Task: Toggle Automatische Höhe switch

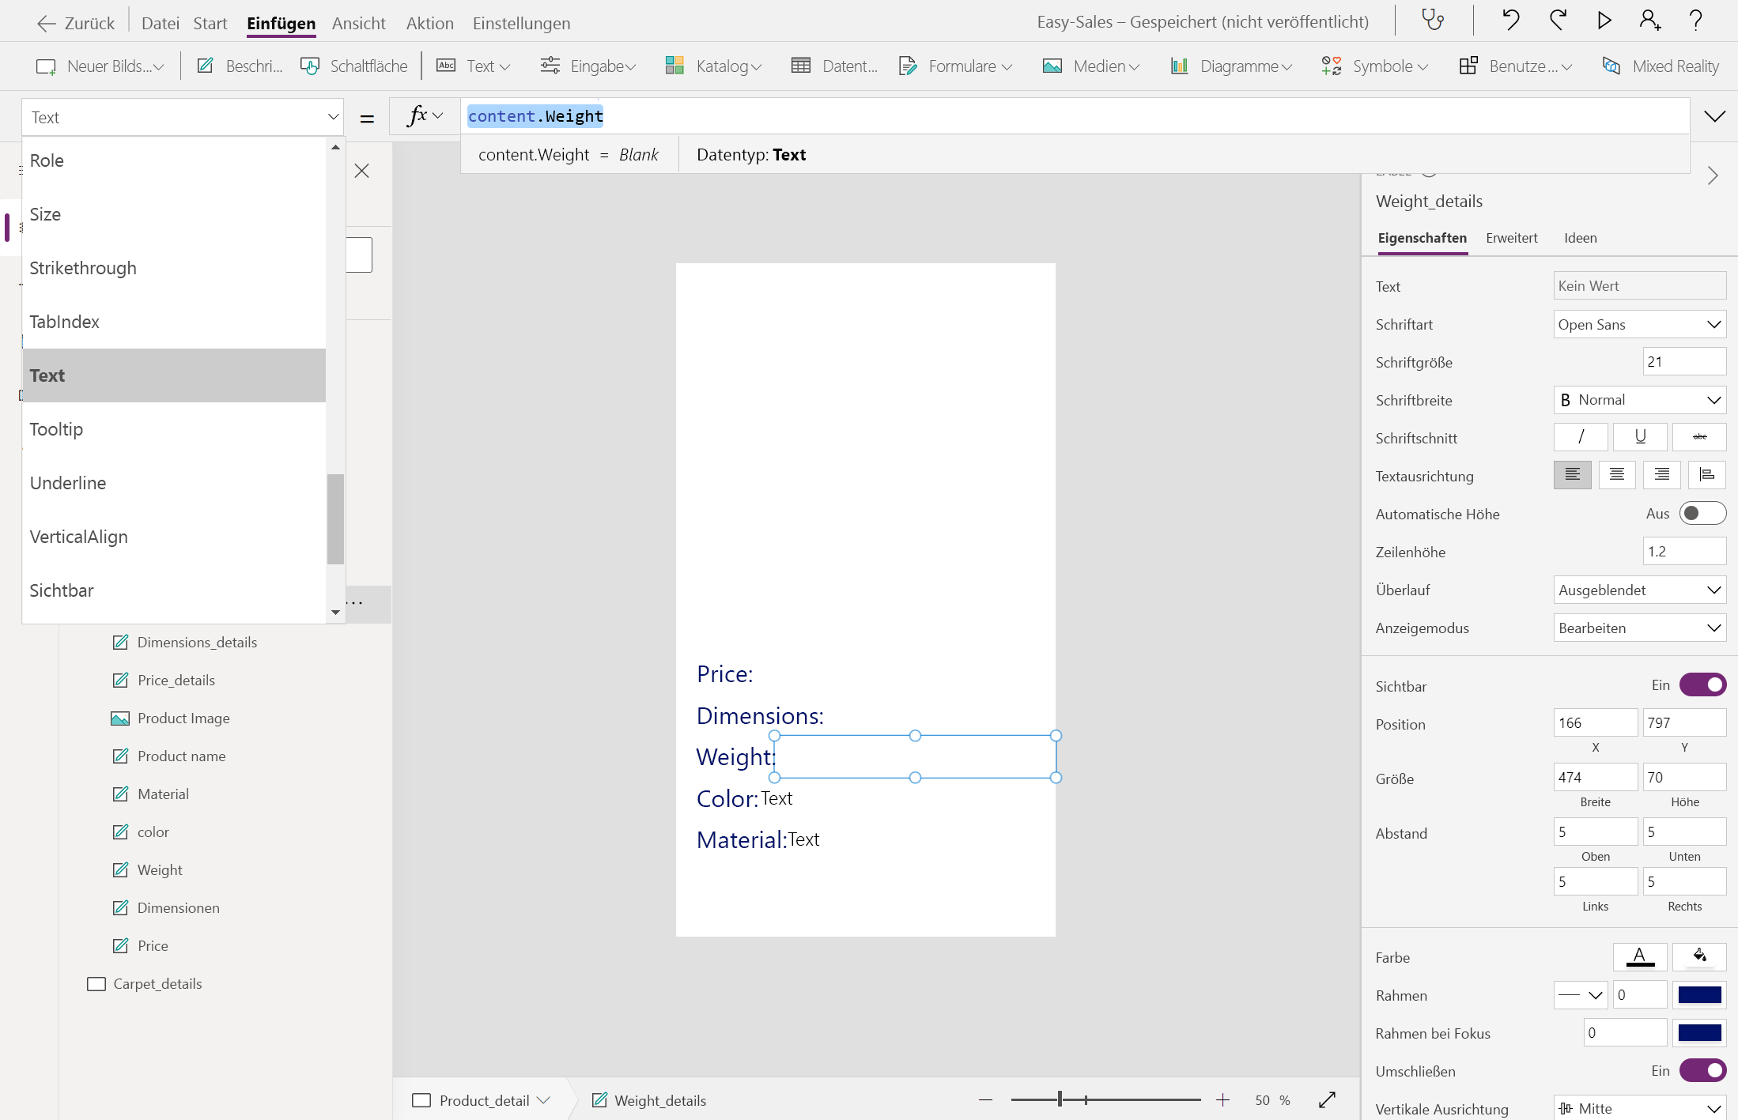Action: coord(1702,514)
